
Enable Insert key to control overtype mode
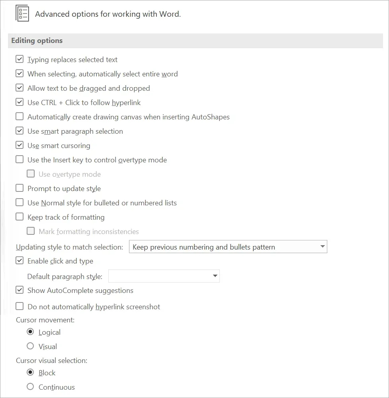20,160
